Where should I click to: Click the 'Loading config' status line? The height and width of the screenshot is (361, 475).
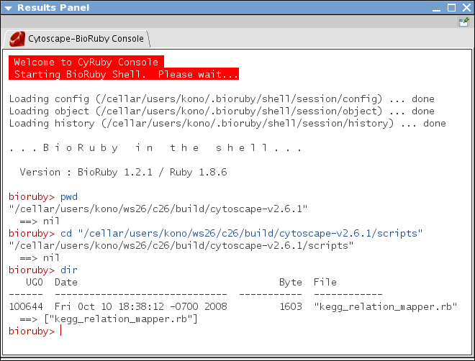pyautogui.click(x=221, y=99)
